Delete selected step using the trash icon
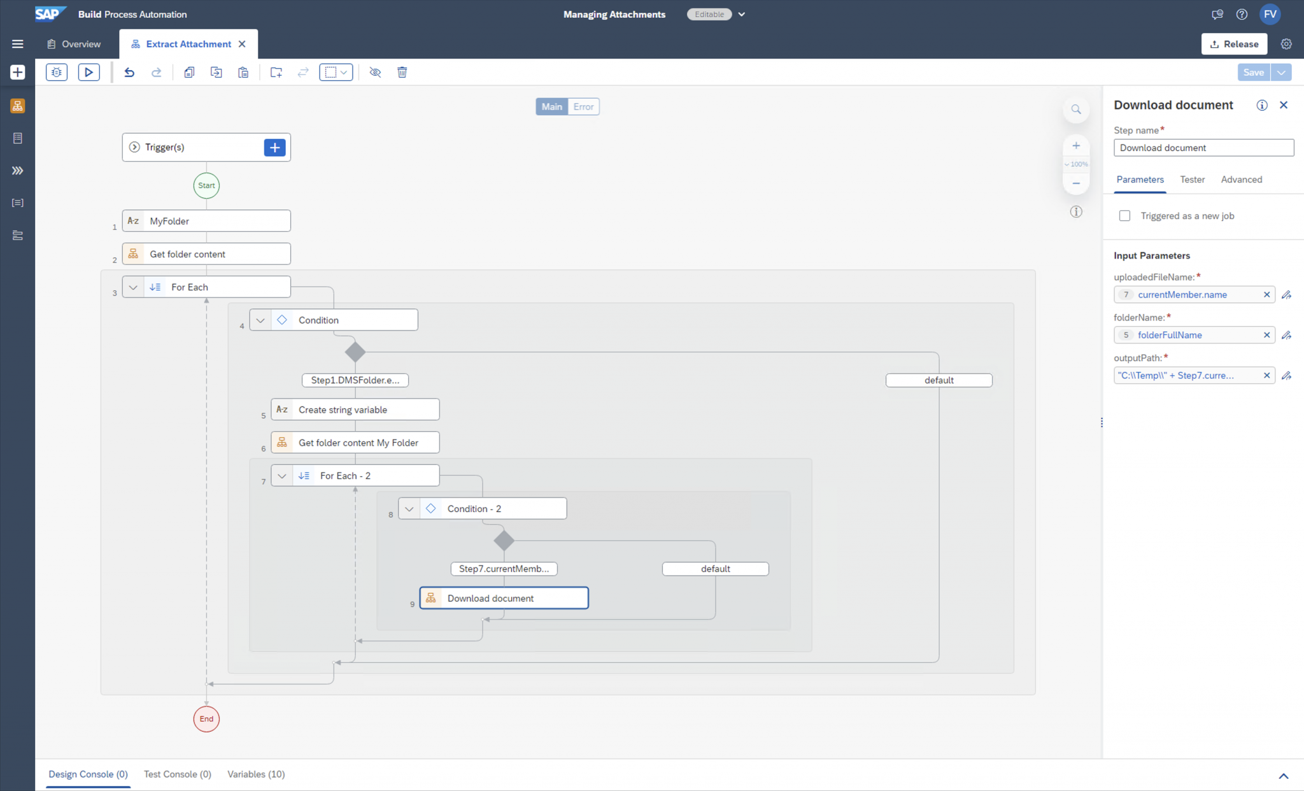Image resolution: width=1304 pixels, height=791 pixels. (402, 72)
